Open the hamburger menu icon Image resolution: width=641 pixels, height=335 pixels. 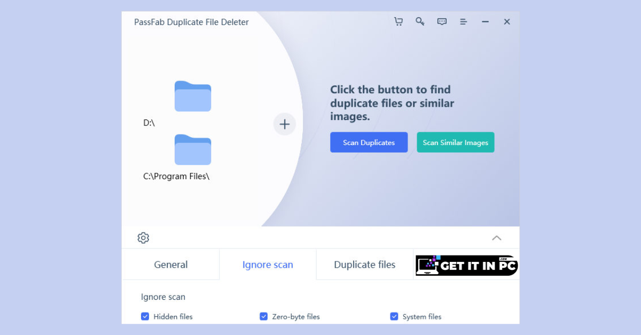coord(464,21)
